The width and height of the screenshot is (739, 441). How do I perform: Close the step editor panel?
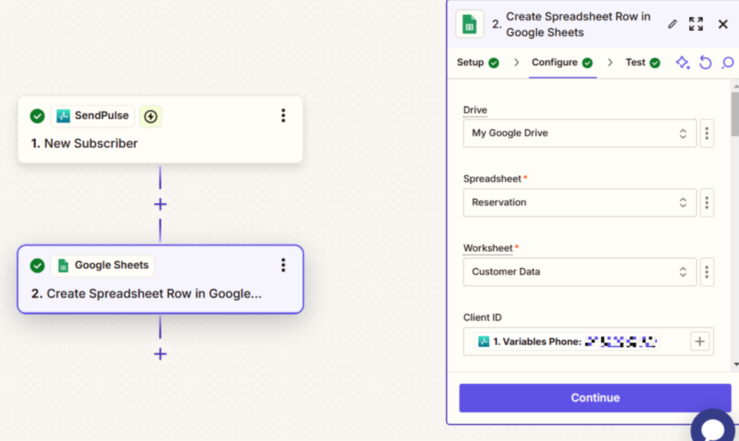(723, 24)
